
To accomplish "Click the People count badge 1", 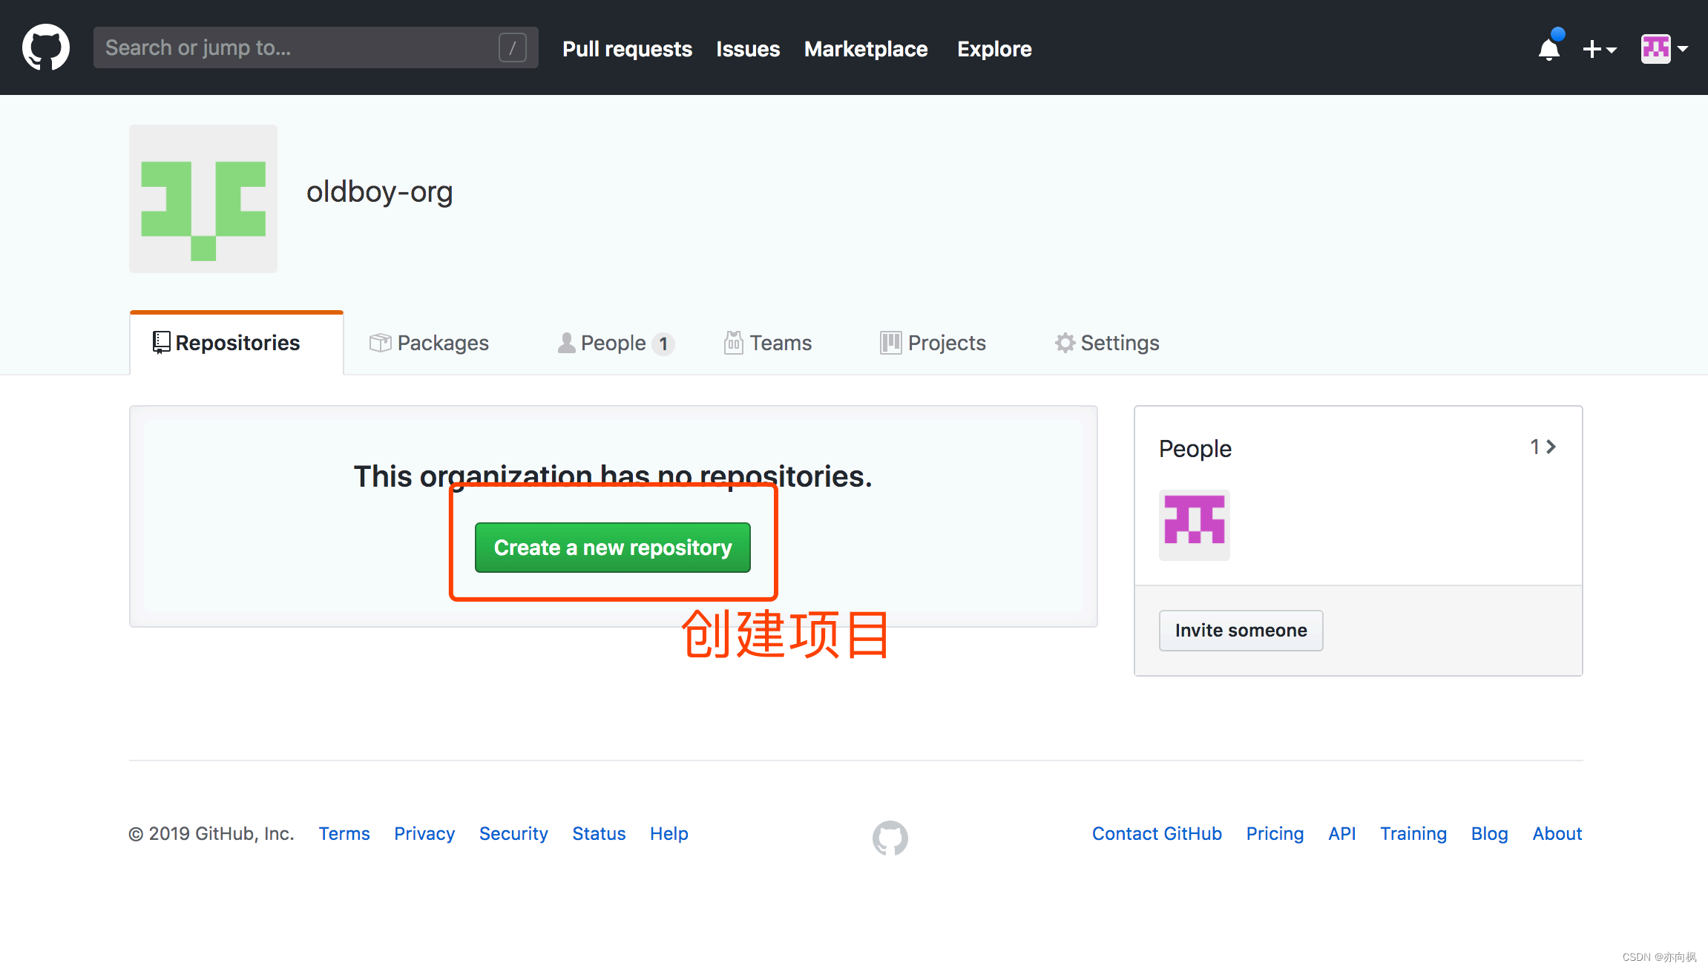I will (663, 344).
